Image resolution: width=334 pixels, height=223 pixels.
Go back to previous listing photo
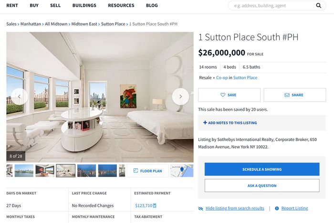(x=20, y=96)
